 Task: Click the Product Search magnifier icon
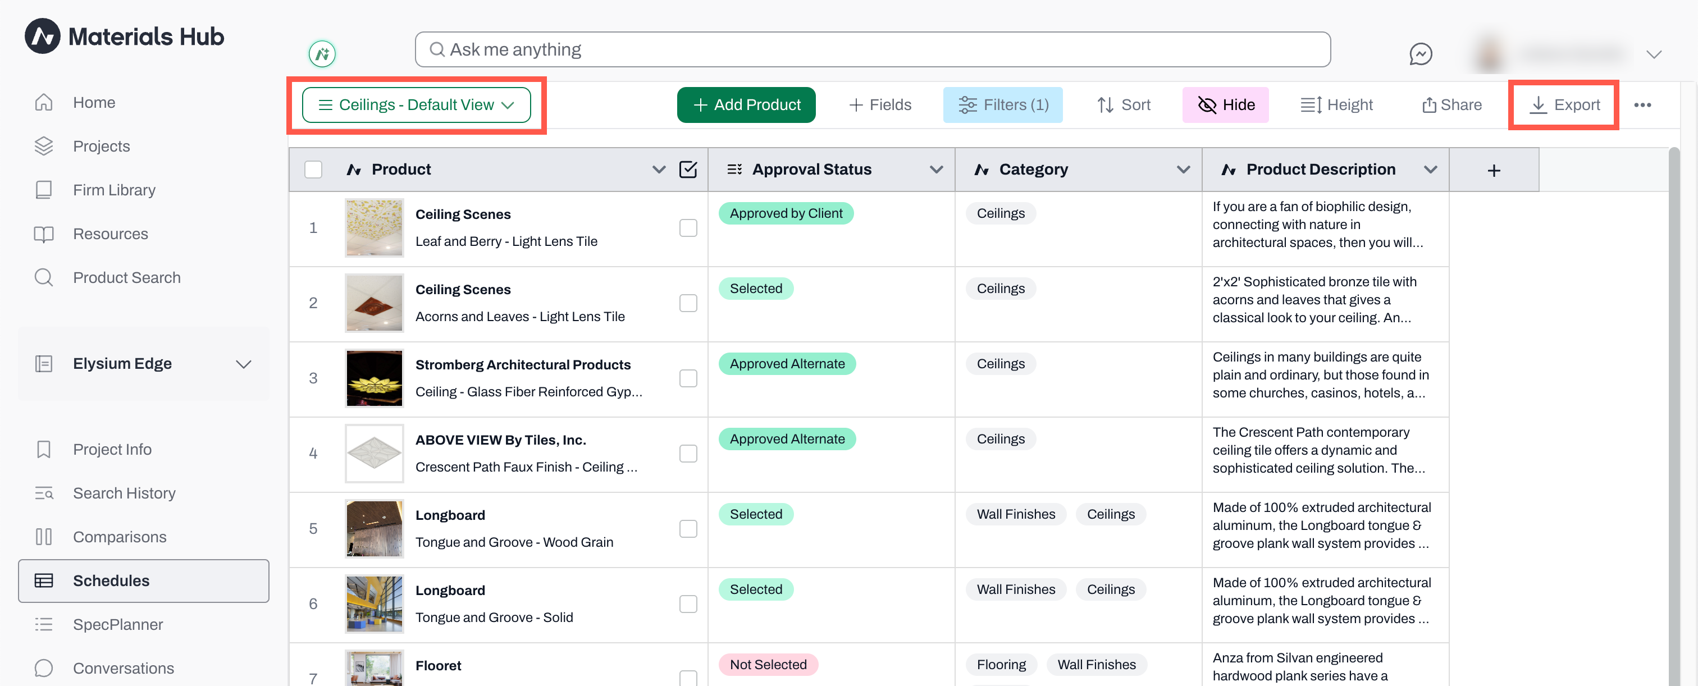43,277
